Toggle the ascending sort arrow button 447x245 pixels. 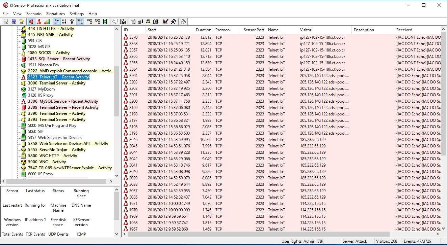[x=57, y=22]
